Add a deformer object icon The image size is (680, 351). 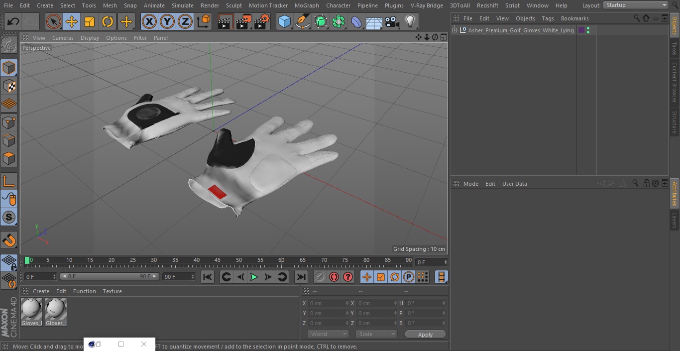356,21
